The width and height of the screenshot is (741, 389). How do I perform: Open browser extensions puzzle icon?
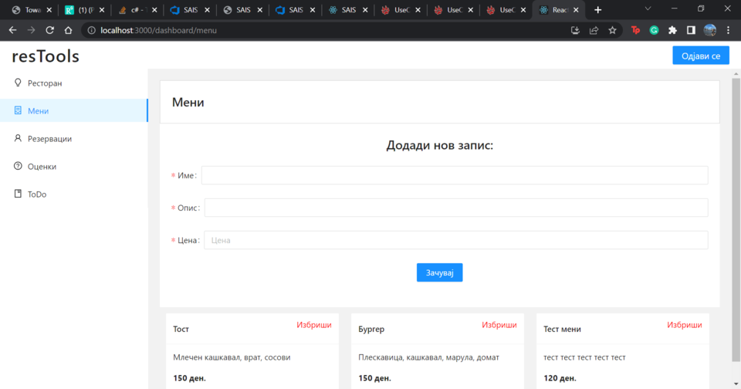(672, 30)
